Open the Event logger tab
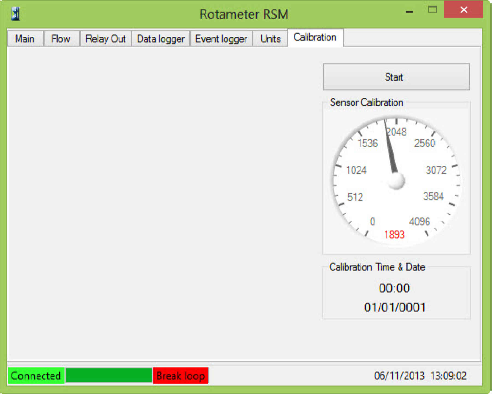 [x=221, y=39]
